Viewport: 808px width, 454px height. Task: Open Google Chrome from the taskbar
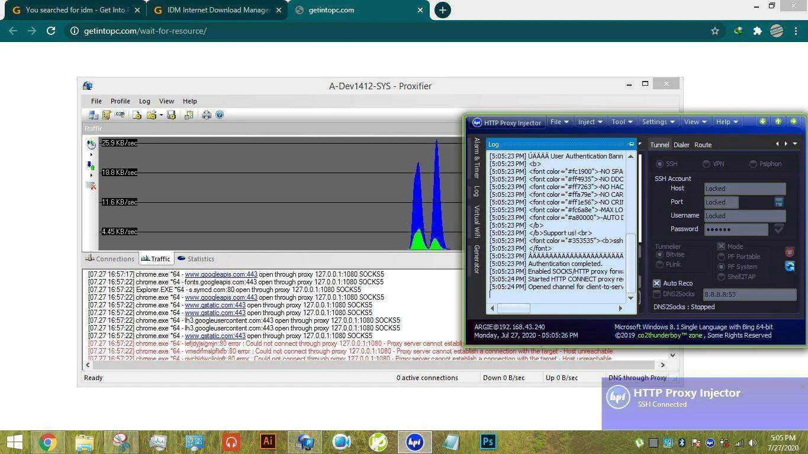pos(47,442)
